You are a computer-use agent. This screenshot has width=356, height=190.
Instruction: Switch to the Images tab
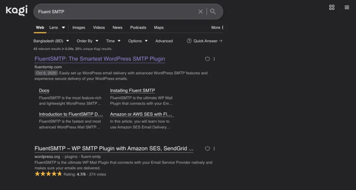(x=79, y=27)
